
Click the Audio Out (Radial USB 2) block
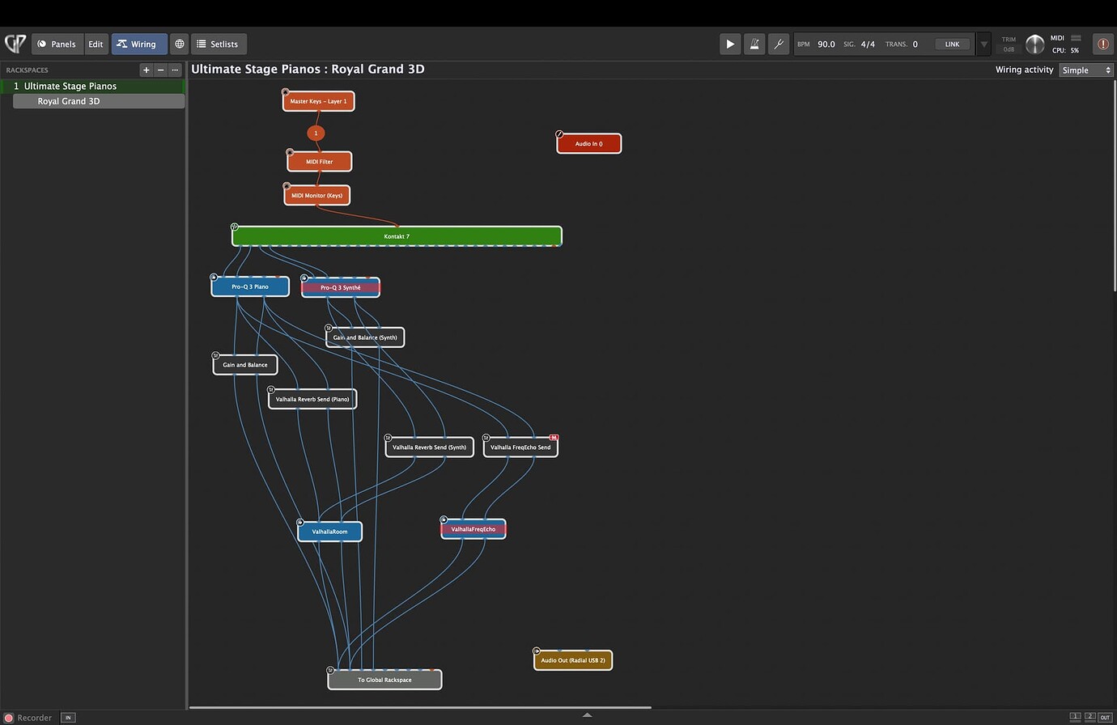(x=573, y=660)
